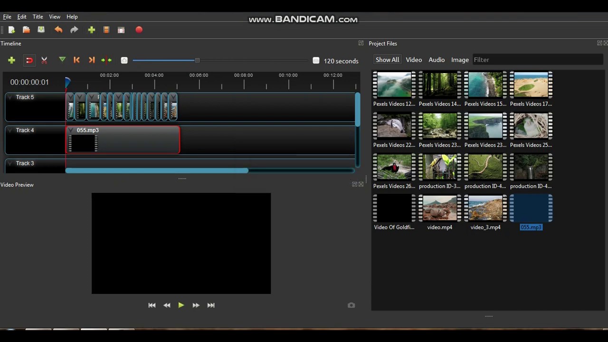Toggle timeline snapping magnet
Viewport: 608px width, 342px height.
(29, 60)
